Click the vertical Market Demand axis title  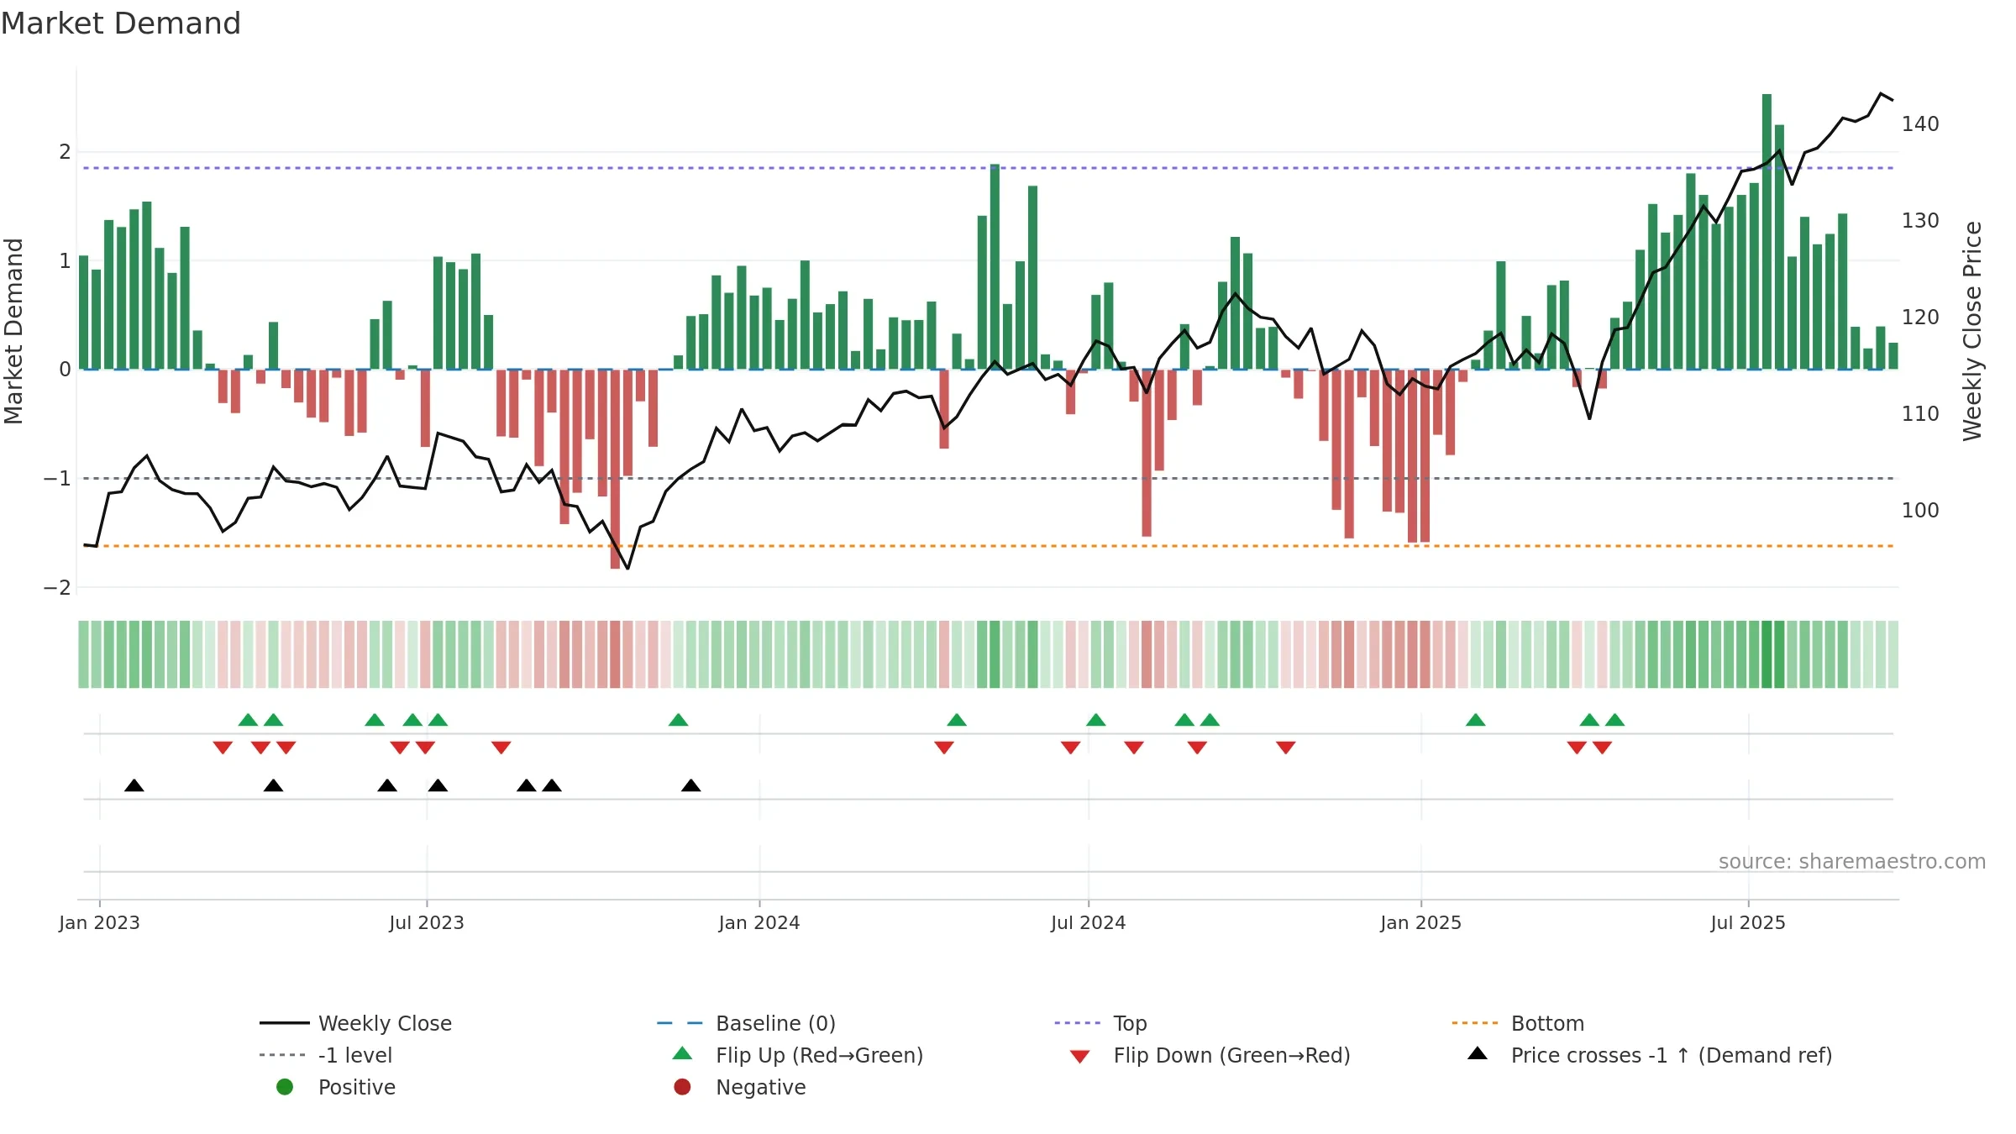coord(13,331)
